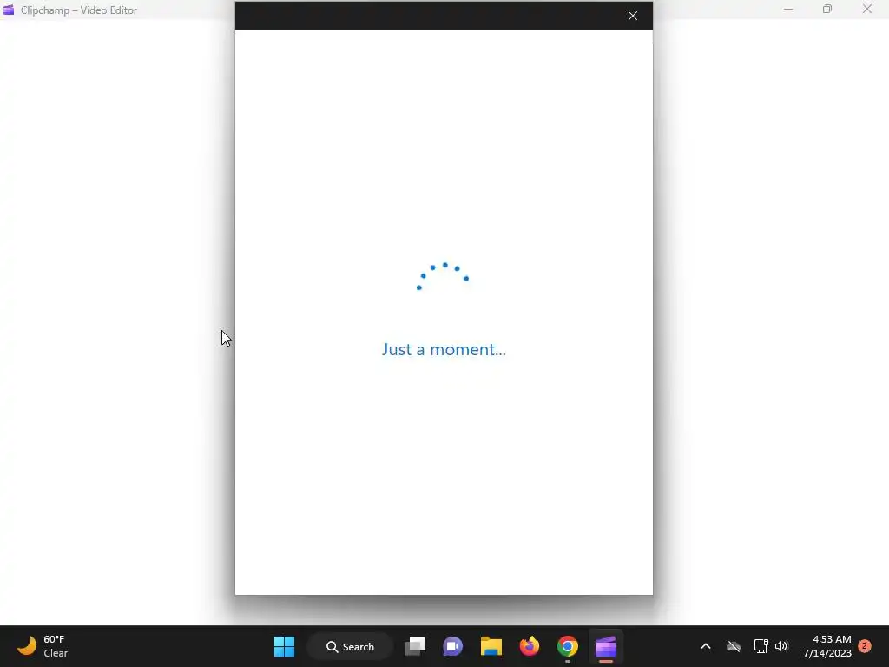Viewport: 889px width, 667px height.
Task: Open the volume speaker tray icon
Action: pyautogui.click(x=781, y=646)
